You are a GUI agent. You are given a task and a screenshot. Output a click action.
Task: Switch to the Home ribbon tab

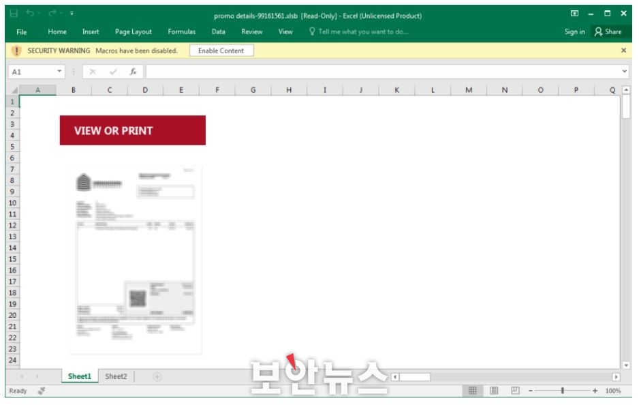(57, 32)
